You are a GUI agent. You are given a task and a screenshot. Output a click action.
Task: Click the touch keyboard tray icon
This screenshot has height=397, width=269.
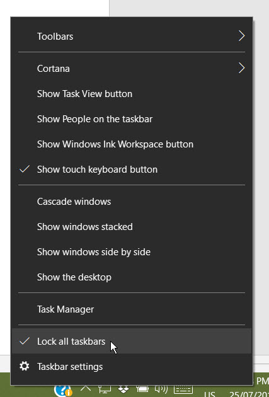(183, 389)
